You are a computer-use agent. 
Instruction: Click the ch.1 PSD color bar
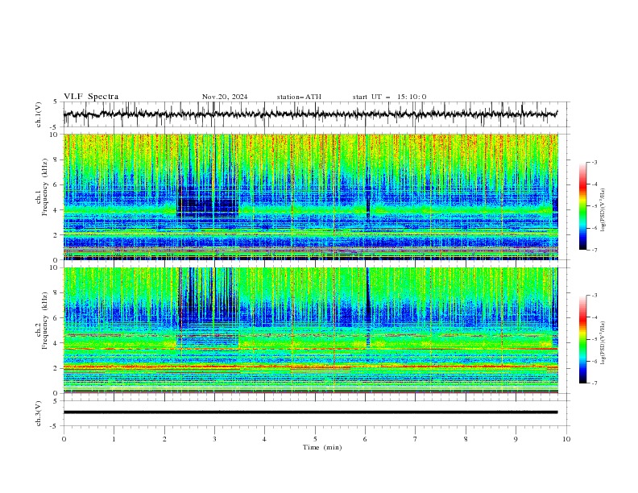582,206
